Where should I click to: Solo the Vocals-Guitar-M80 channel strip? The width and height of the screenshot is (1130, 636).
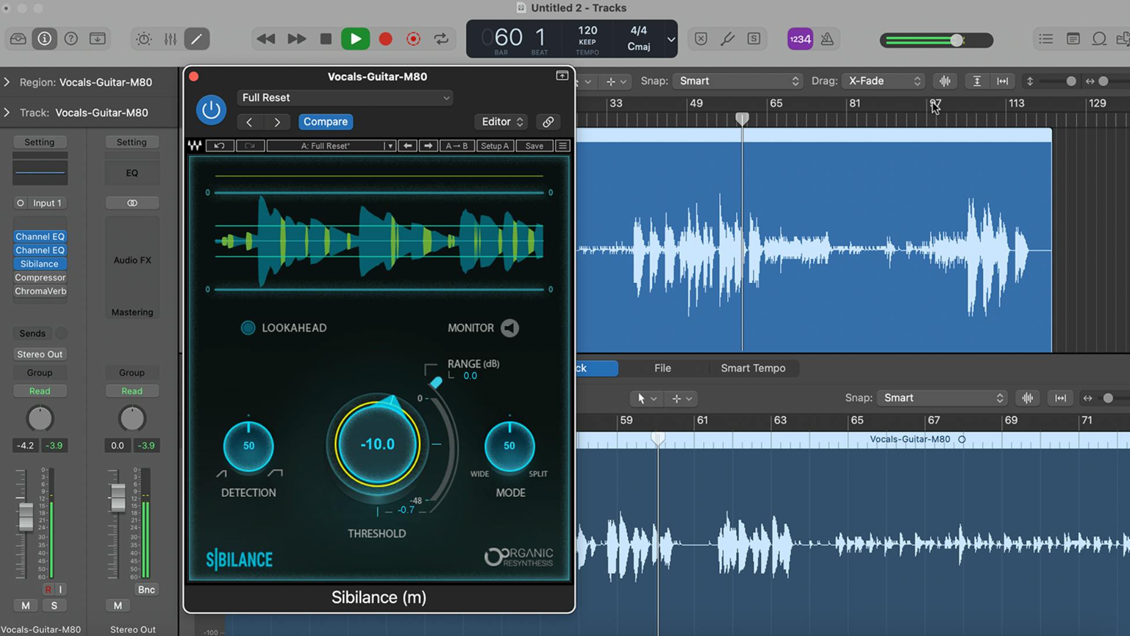(54, 605)
